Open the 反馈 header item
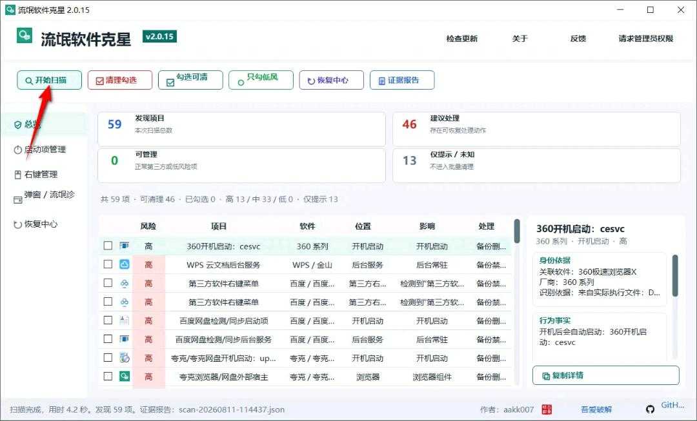Image resolution: width=697 pixels, height=421 pixels. (x=578, y=39)
